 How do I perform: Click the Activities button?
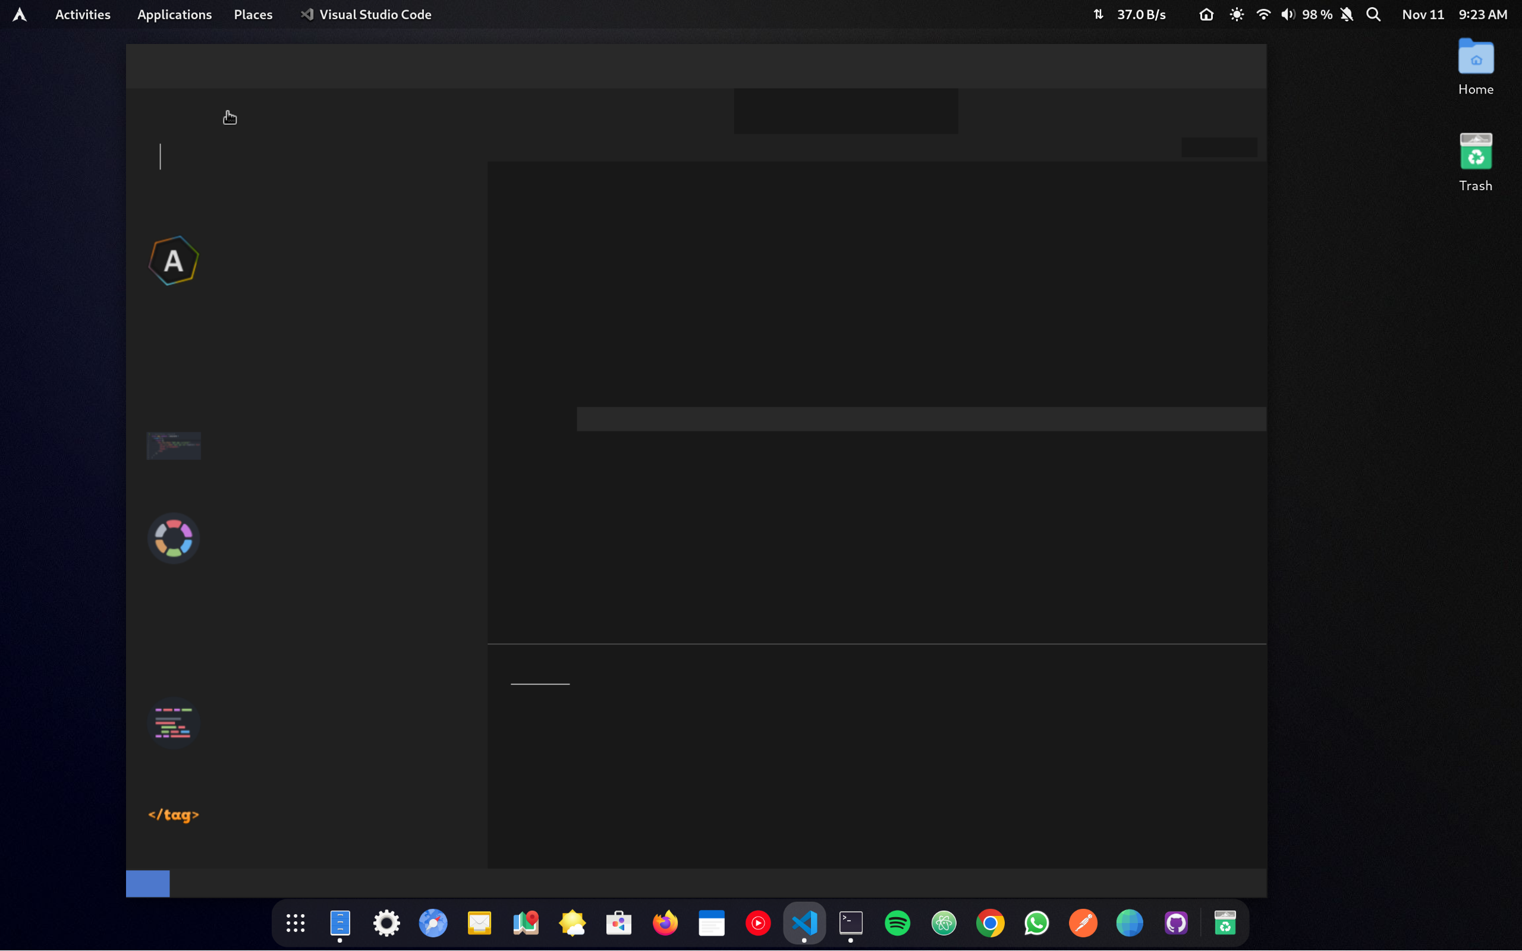[83, 14]
